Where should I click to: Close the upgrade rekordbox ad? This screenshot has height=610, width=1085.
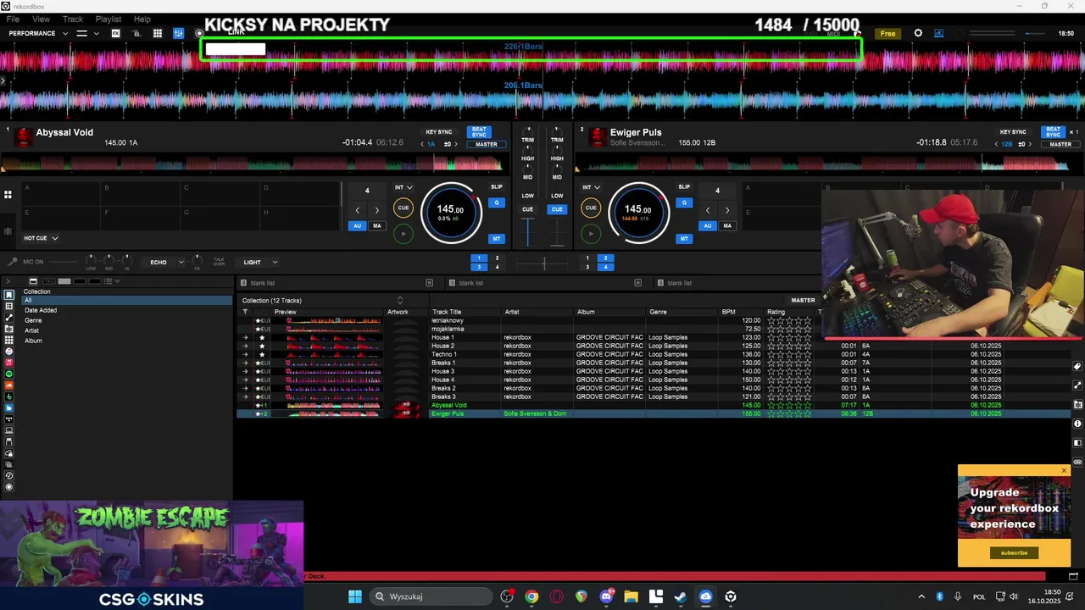(x=1065, y=470)
